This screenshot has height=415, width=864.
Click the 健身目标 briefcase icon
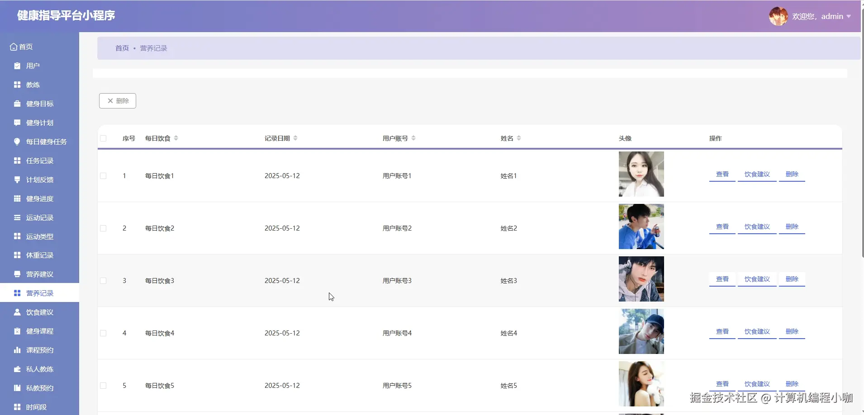click(x=17, y=104)
